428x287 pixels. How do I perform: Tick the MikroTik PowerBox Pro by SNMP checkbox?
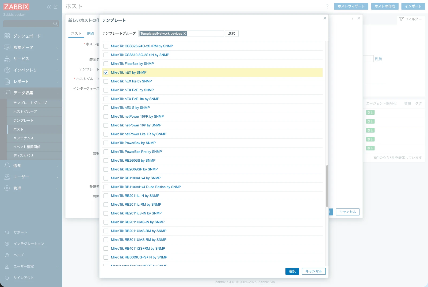click(106, 152)
